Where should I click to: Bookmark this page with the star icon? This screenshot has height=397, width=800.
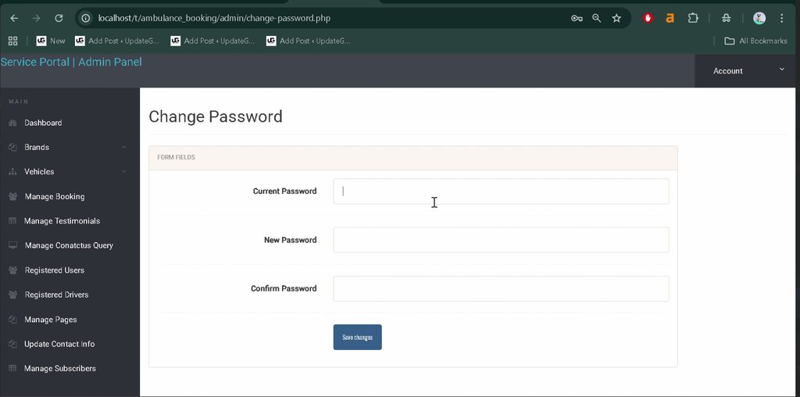coord(616,19)
